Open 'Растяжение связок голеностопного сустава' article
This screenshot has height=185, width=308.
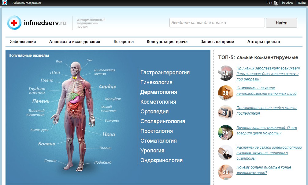(x=269, y=153)
